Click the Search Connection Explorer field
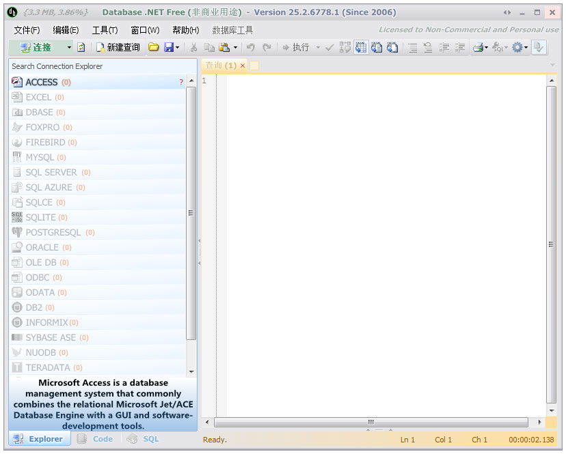This screenshot has height=454, width=566. pos(103,66)
